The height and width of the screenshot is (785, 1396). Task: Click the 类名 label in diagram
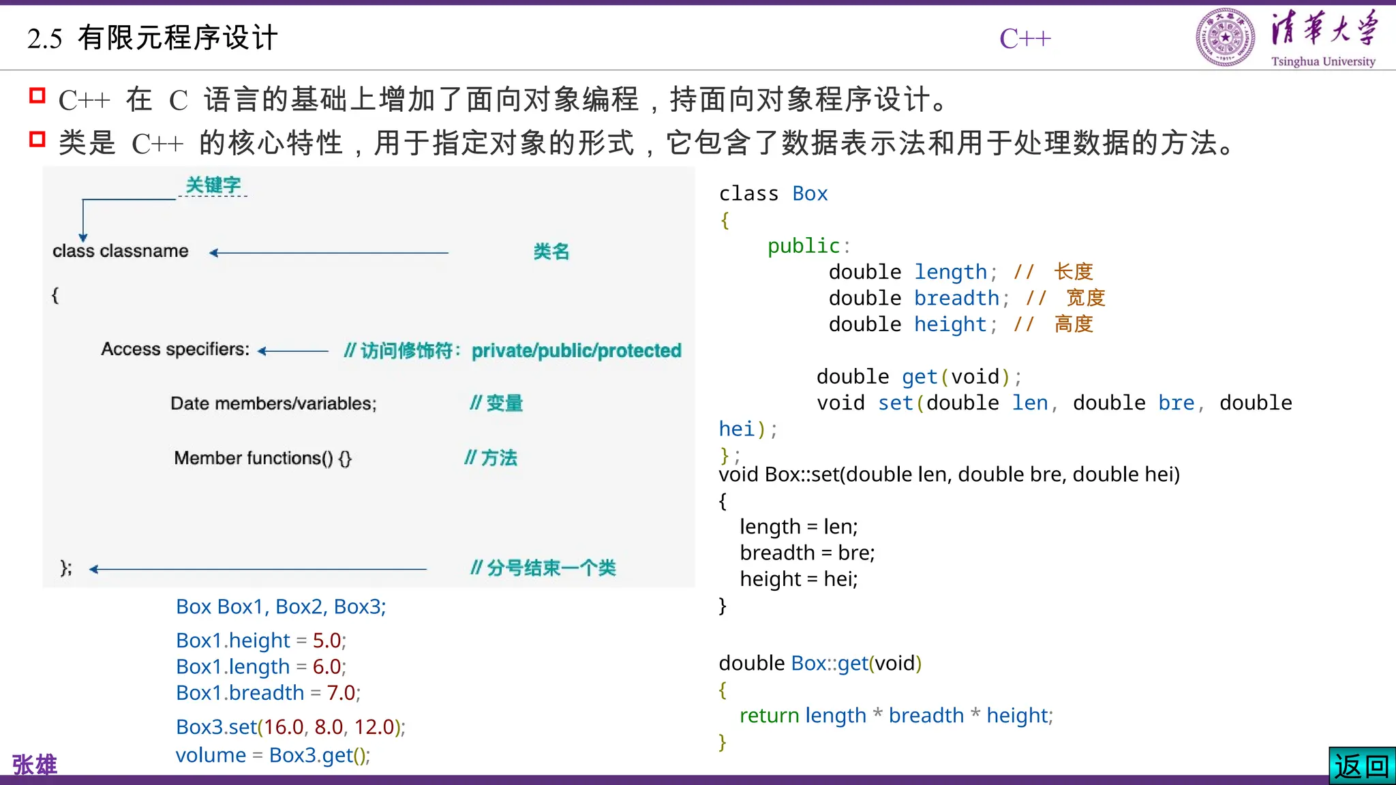click(551, 251)
